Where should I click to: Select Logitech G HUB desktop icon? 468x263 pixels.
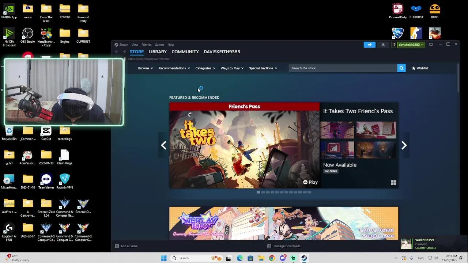coord(9,232)
